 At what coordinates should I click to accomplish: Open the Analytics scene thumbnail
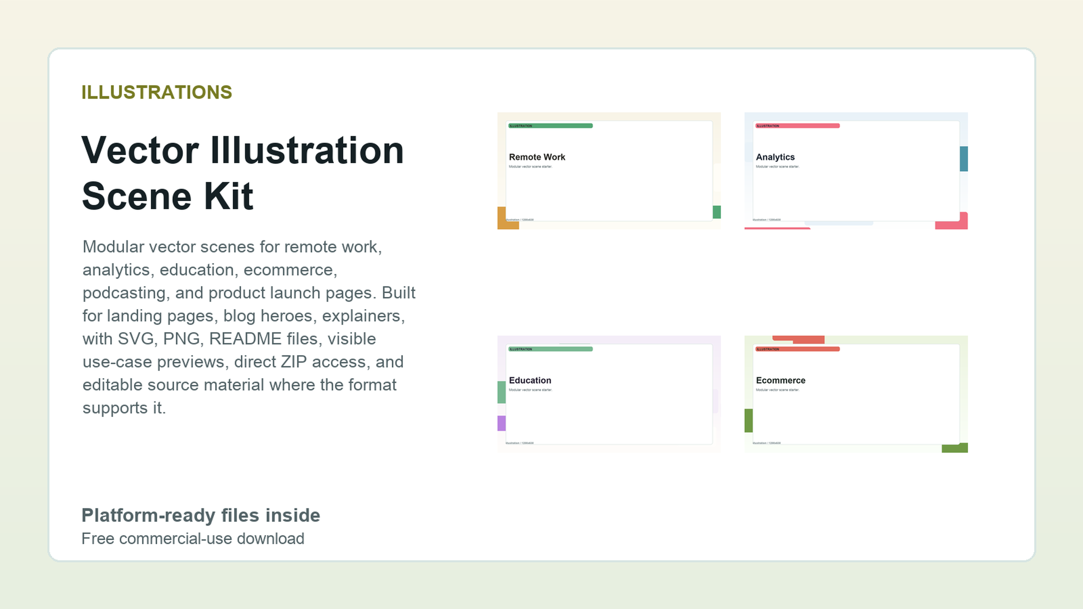856,171
